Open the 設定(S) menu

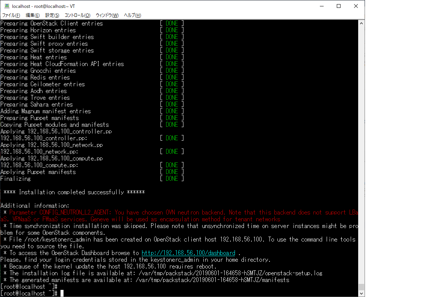click(x=52, y=15)
